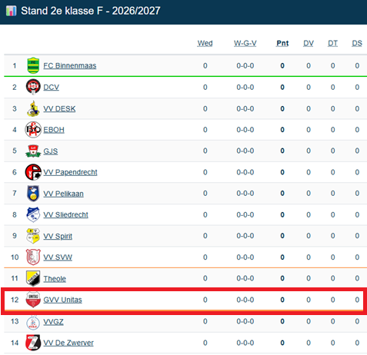Image resolution: width=367 pixels, height=355 pixels.
Task: Sort table by the Wed column header
Action: point(205,43)
